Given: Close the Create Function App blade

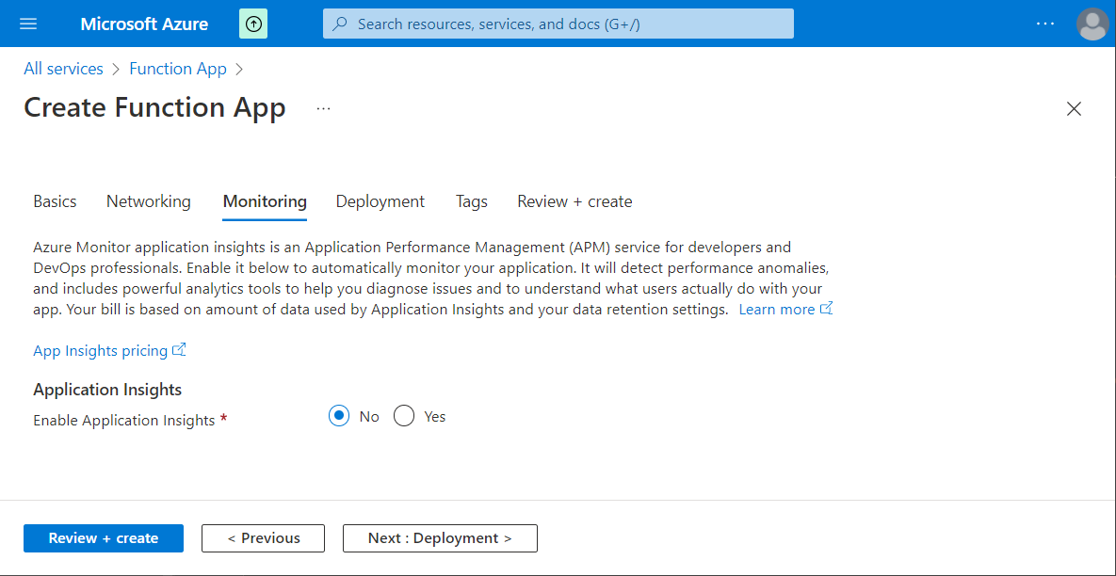Looking at the screenshot, I should (x=1074, y=109).
